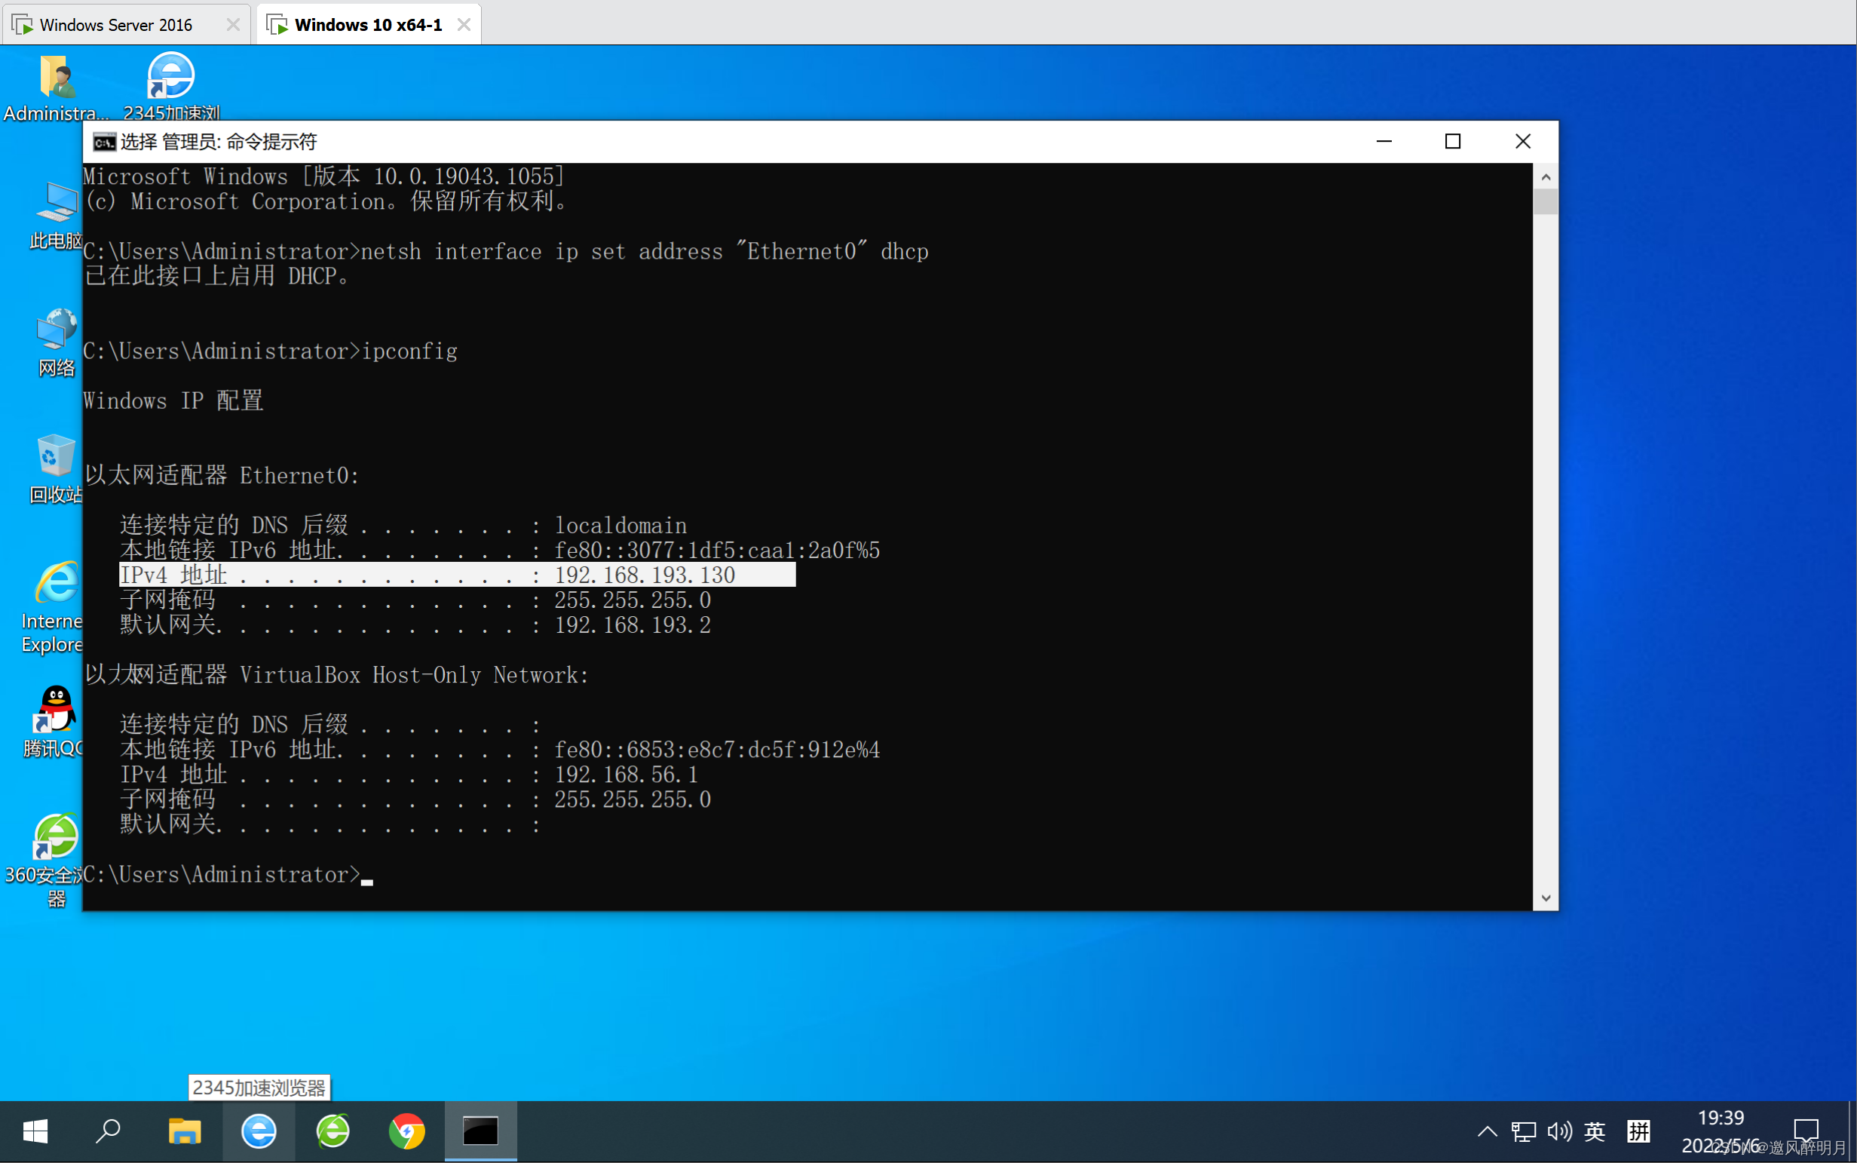Viewport: 1857px width, 1163px height.
Task: Open the Administrator folder desktop icon
Action: point(55,87)
